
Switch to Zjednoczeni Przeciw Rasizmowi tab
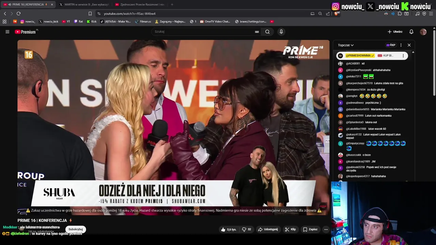(x=140, y=4)
